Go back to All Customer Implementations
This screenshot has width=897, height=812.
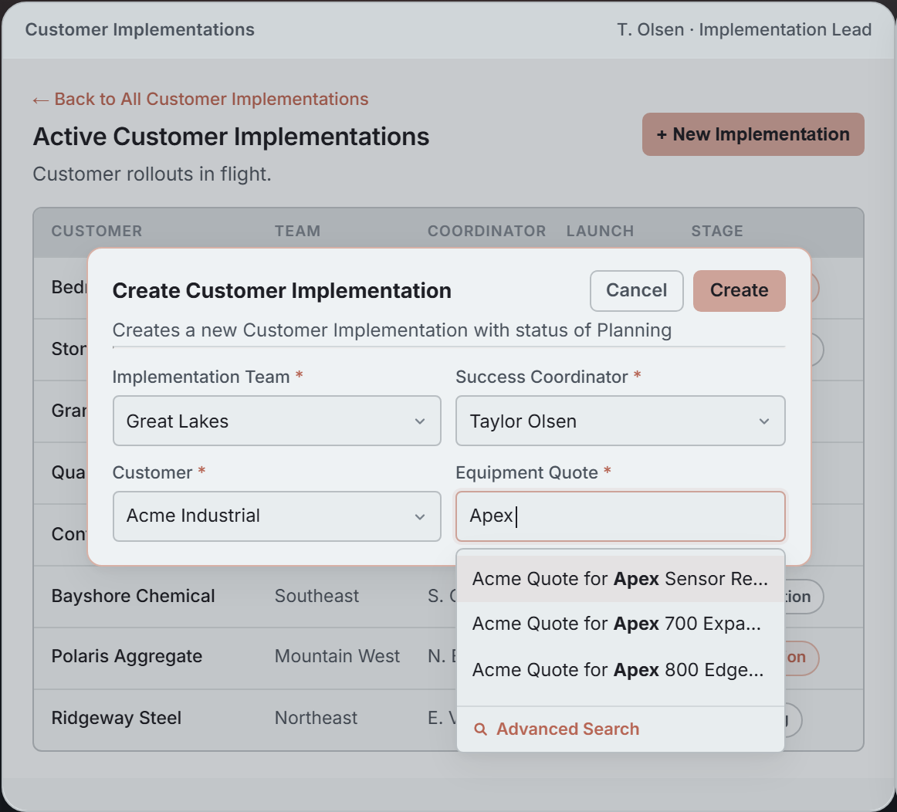tap(200, 99)
